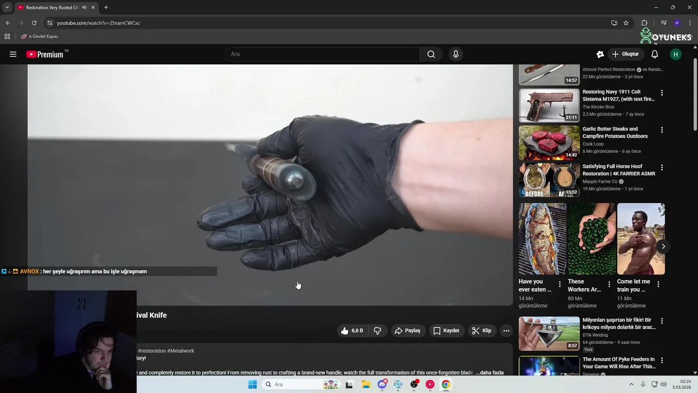
Task: Open options for Pyke Feeders video
Action: 662,361
